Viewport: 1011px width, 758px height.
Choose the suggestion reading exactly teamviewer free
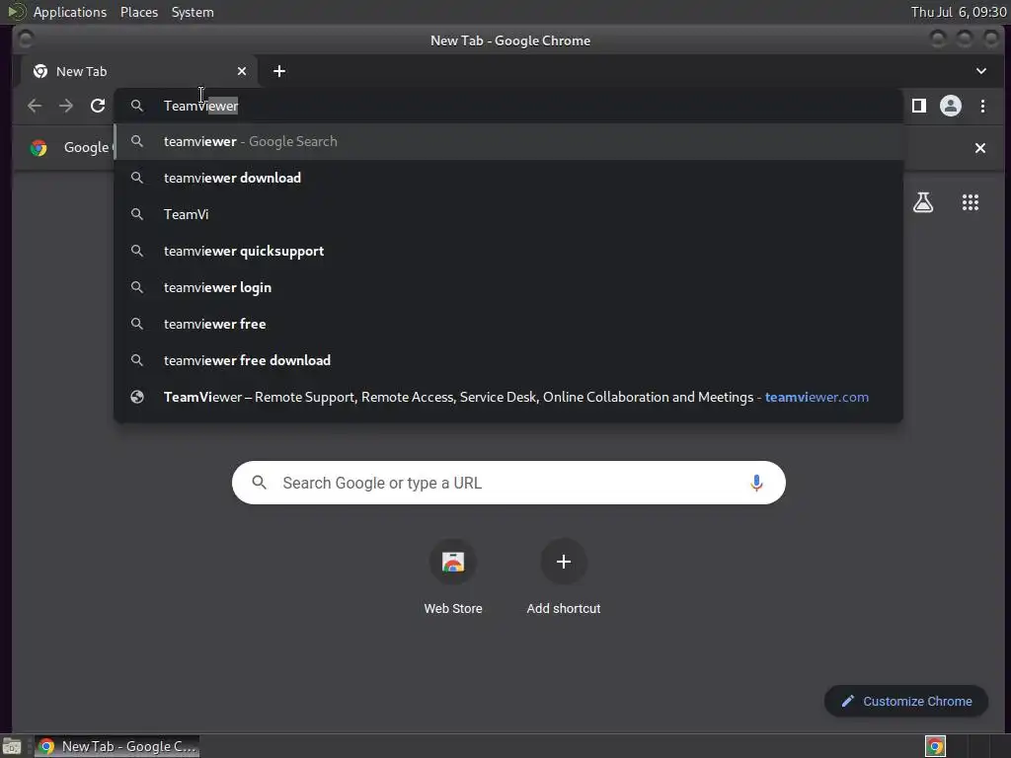pos(508,324)
